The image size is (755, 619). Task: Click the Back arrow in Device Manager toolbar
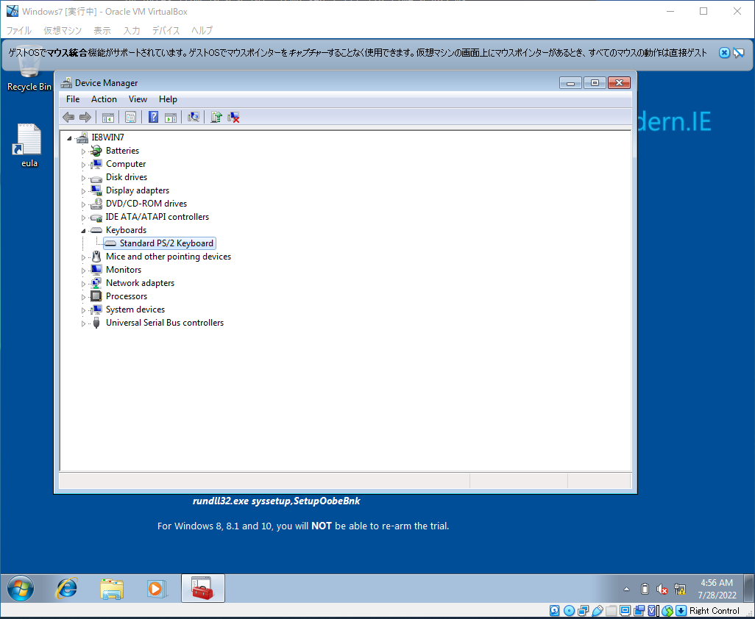(68, 117)
